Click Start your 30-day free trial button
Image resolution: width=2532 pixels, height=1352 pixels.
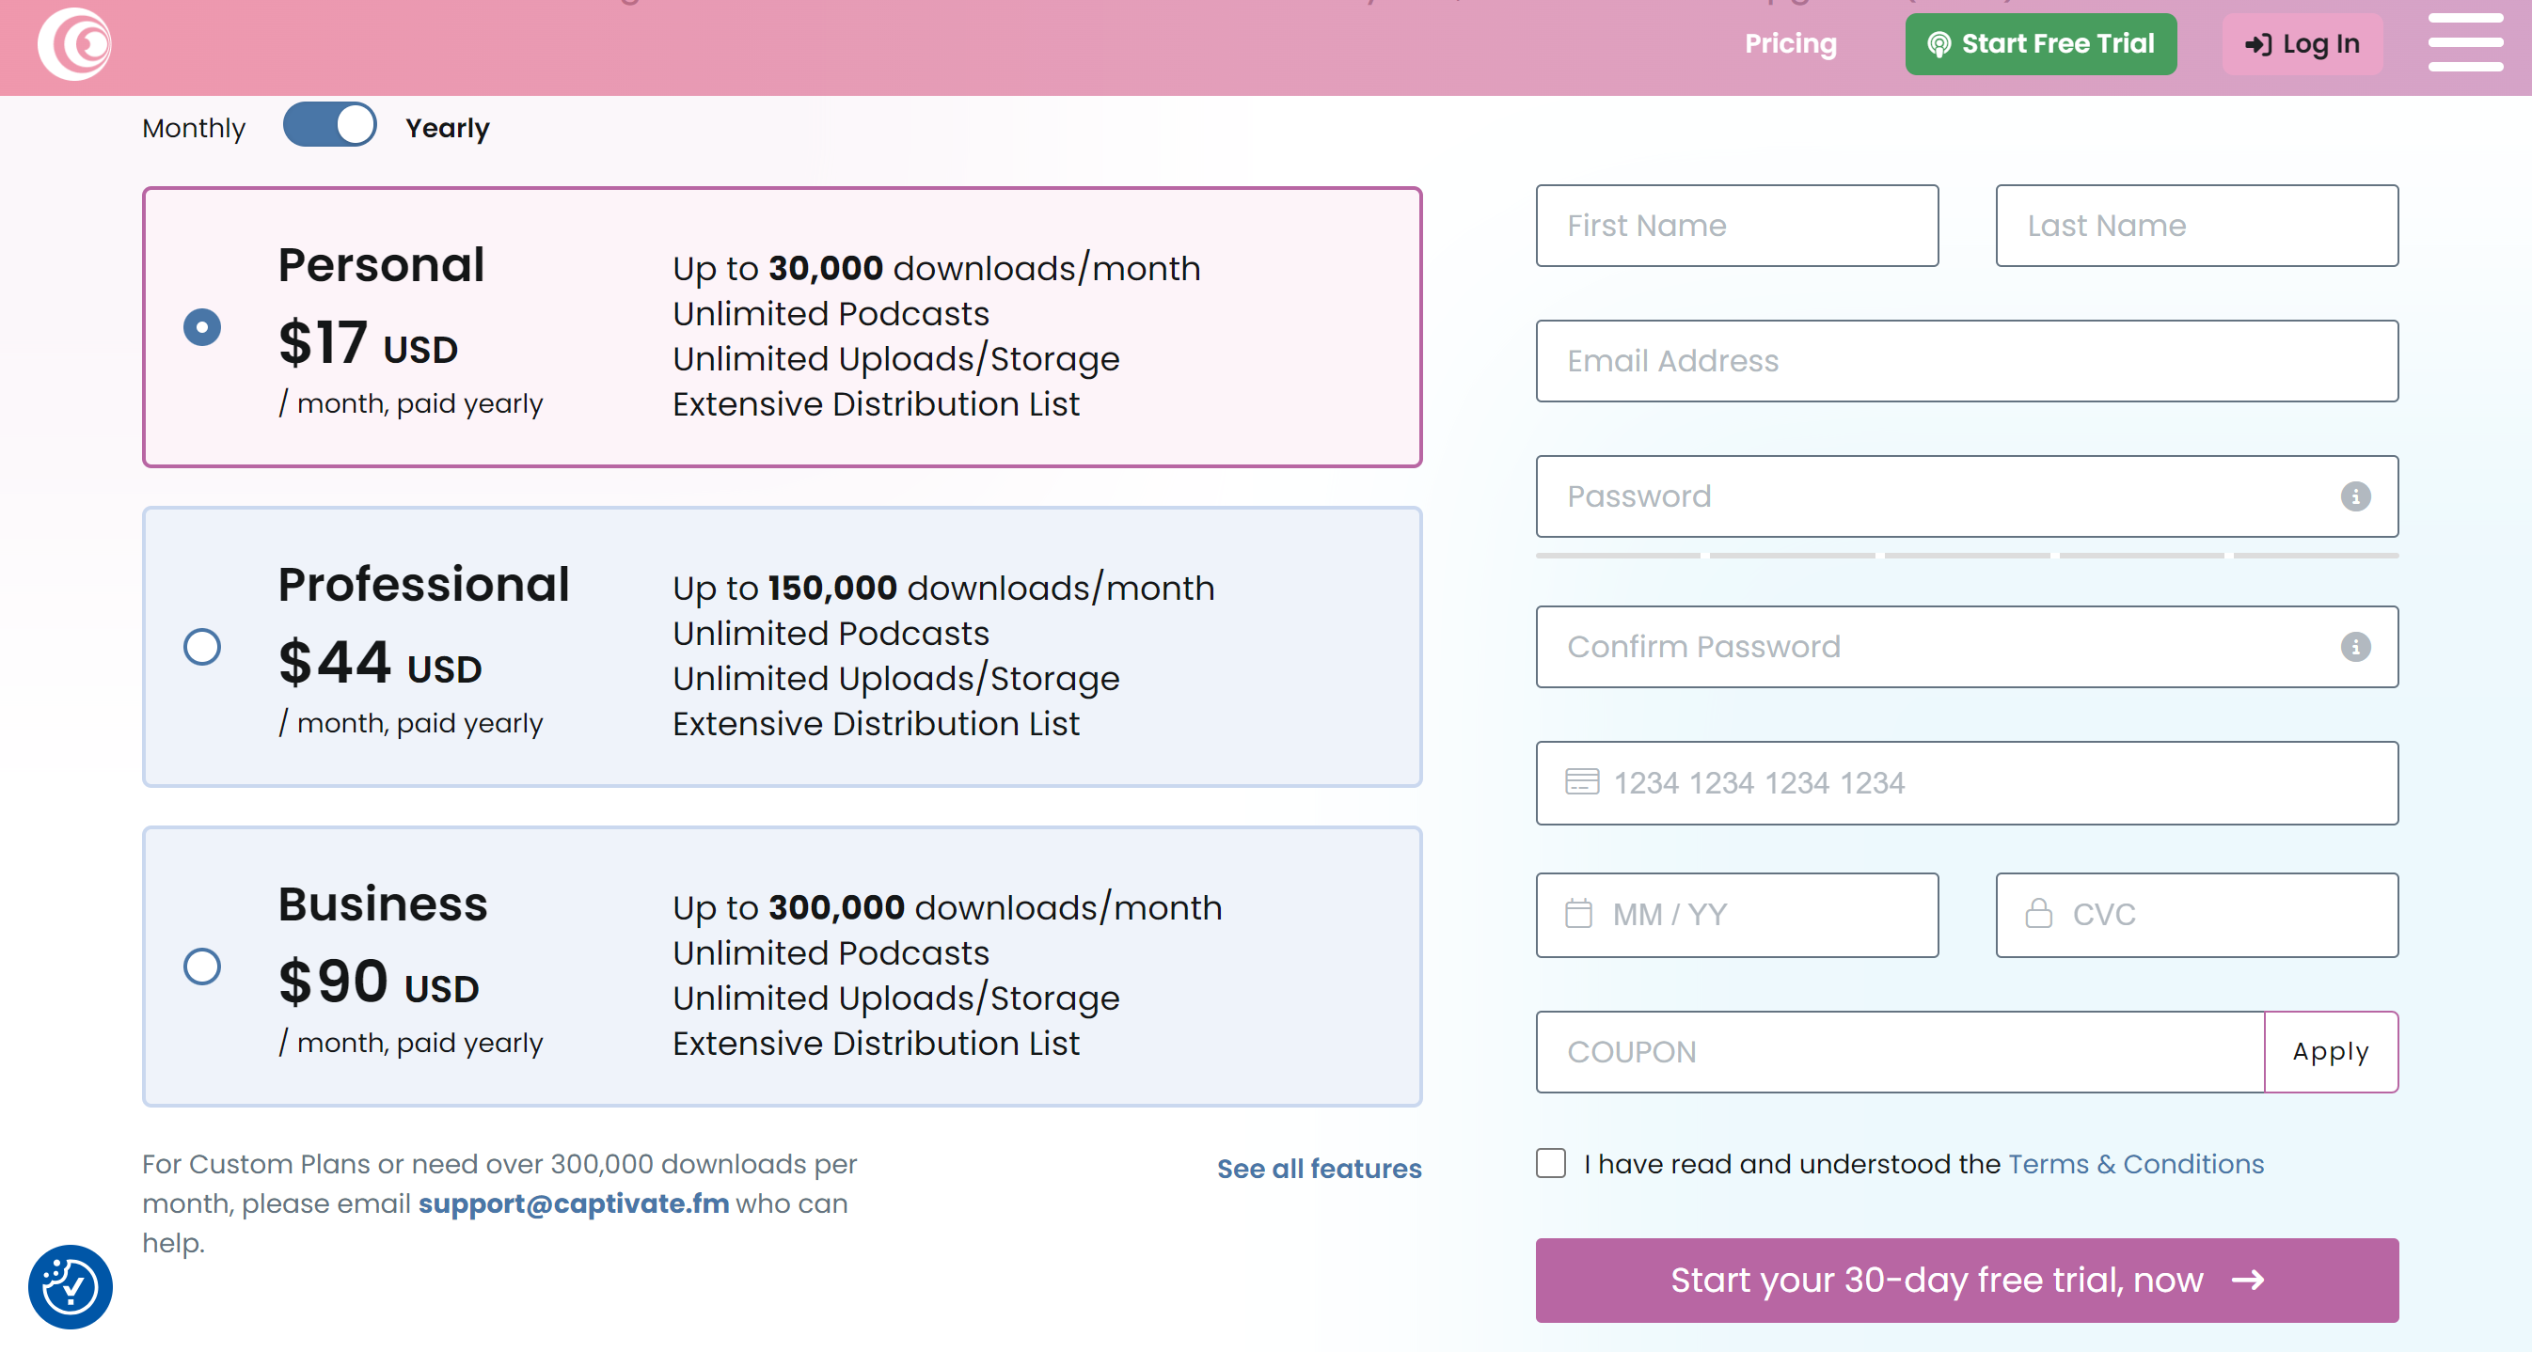point(1966,1280)
